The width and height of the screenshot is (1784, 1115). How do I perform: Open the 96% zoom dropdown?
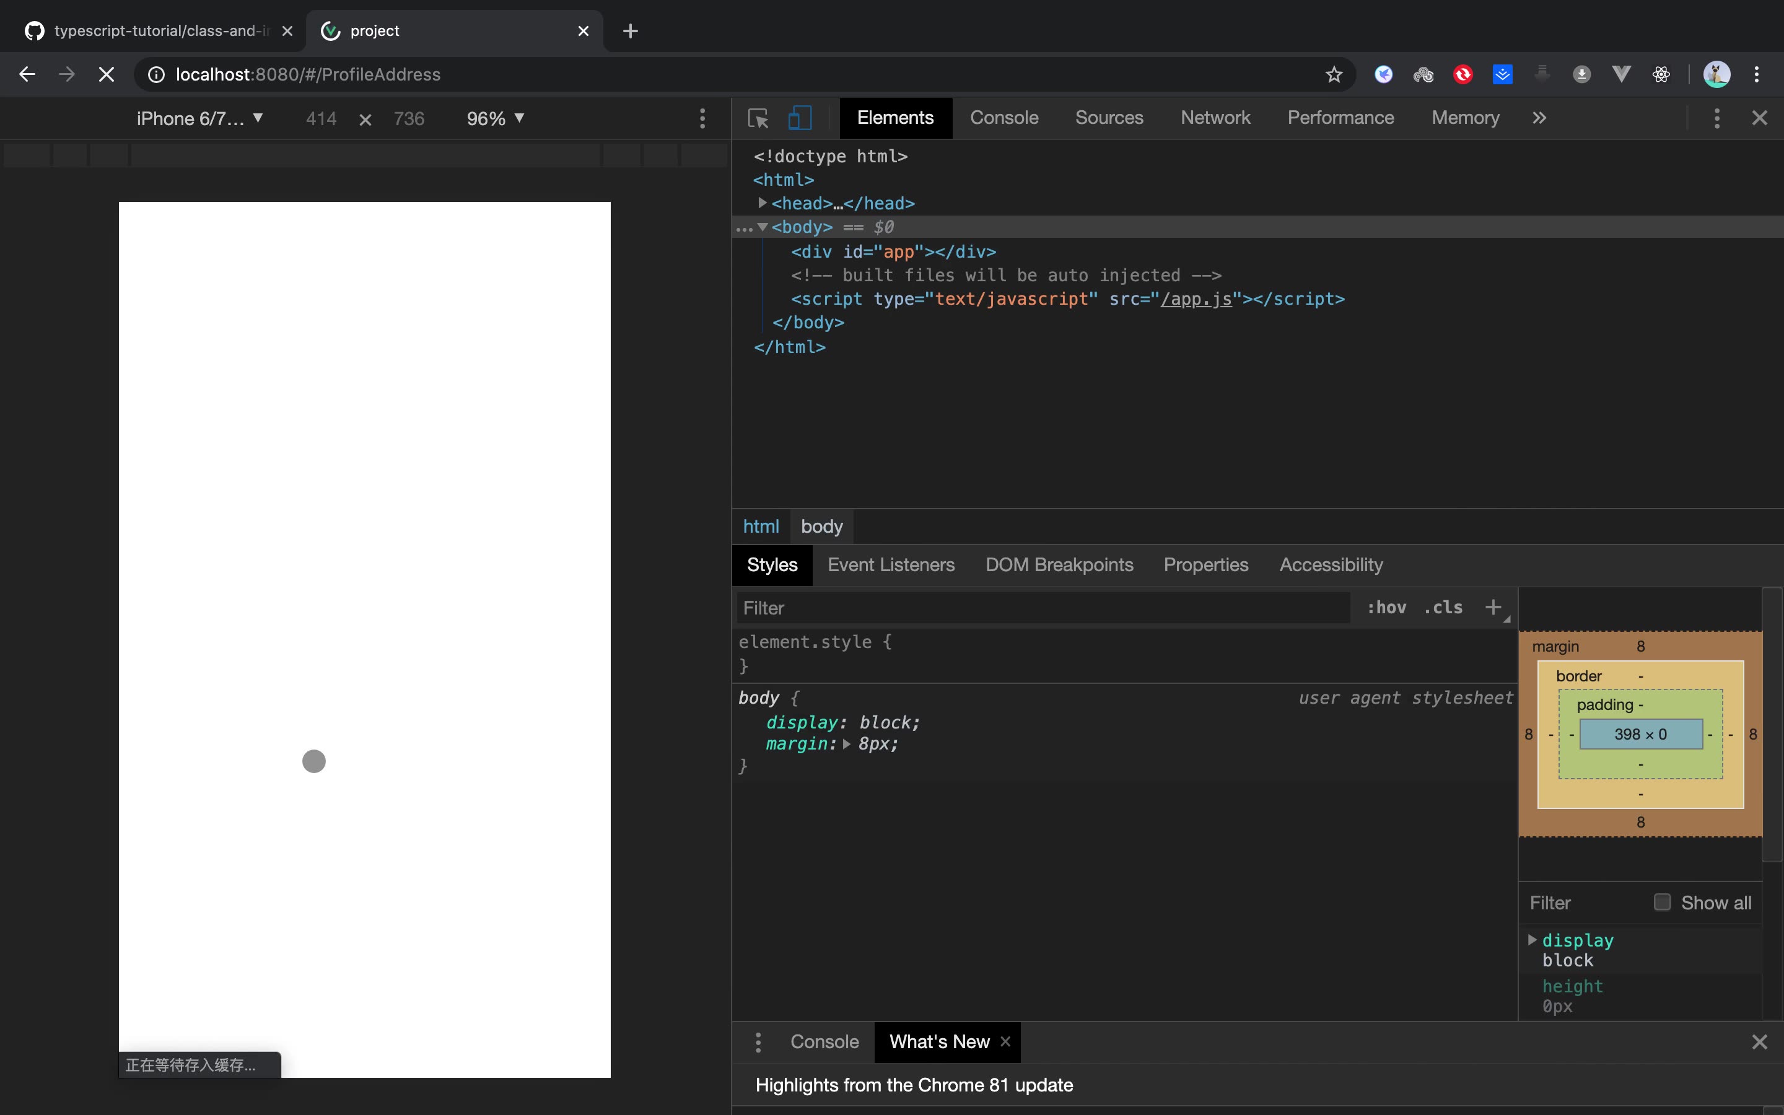495,119
